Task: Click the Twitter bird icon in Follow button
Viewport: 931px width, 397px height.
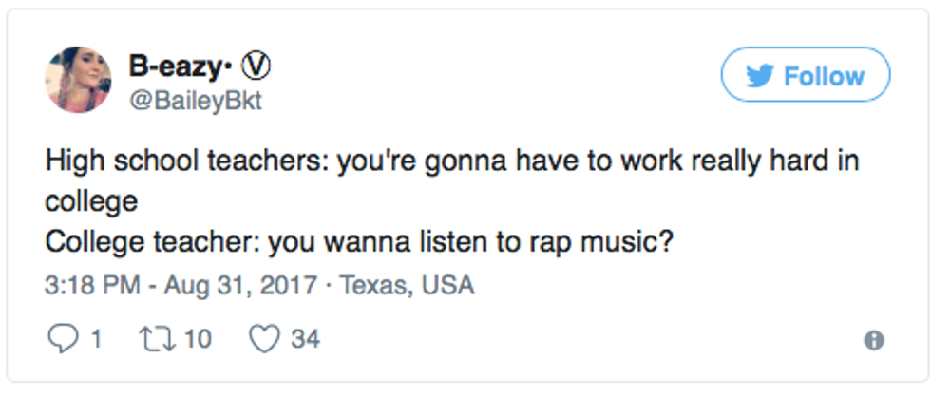Action: (759, 75)
